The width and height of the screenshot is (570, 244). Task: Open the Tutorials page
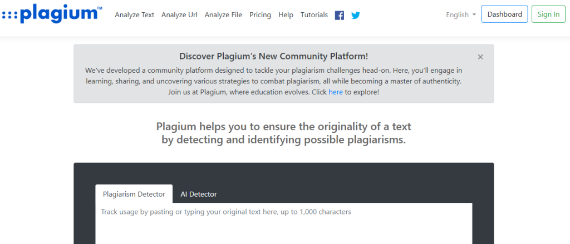pyautogui.click(x=314, y=15)
